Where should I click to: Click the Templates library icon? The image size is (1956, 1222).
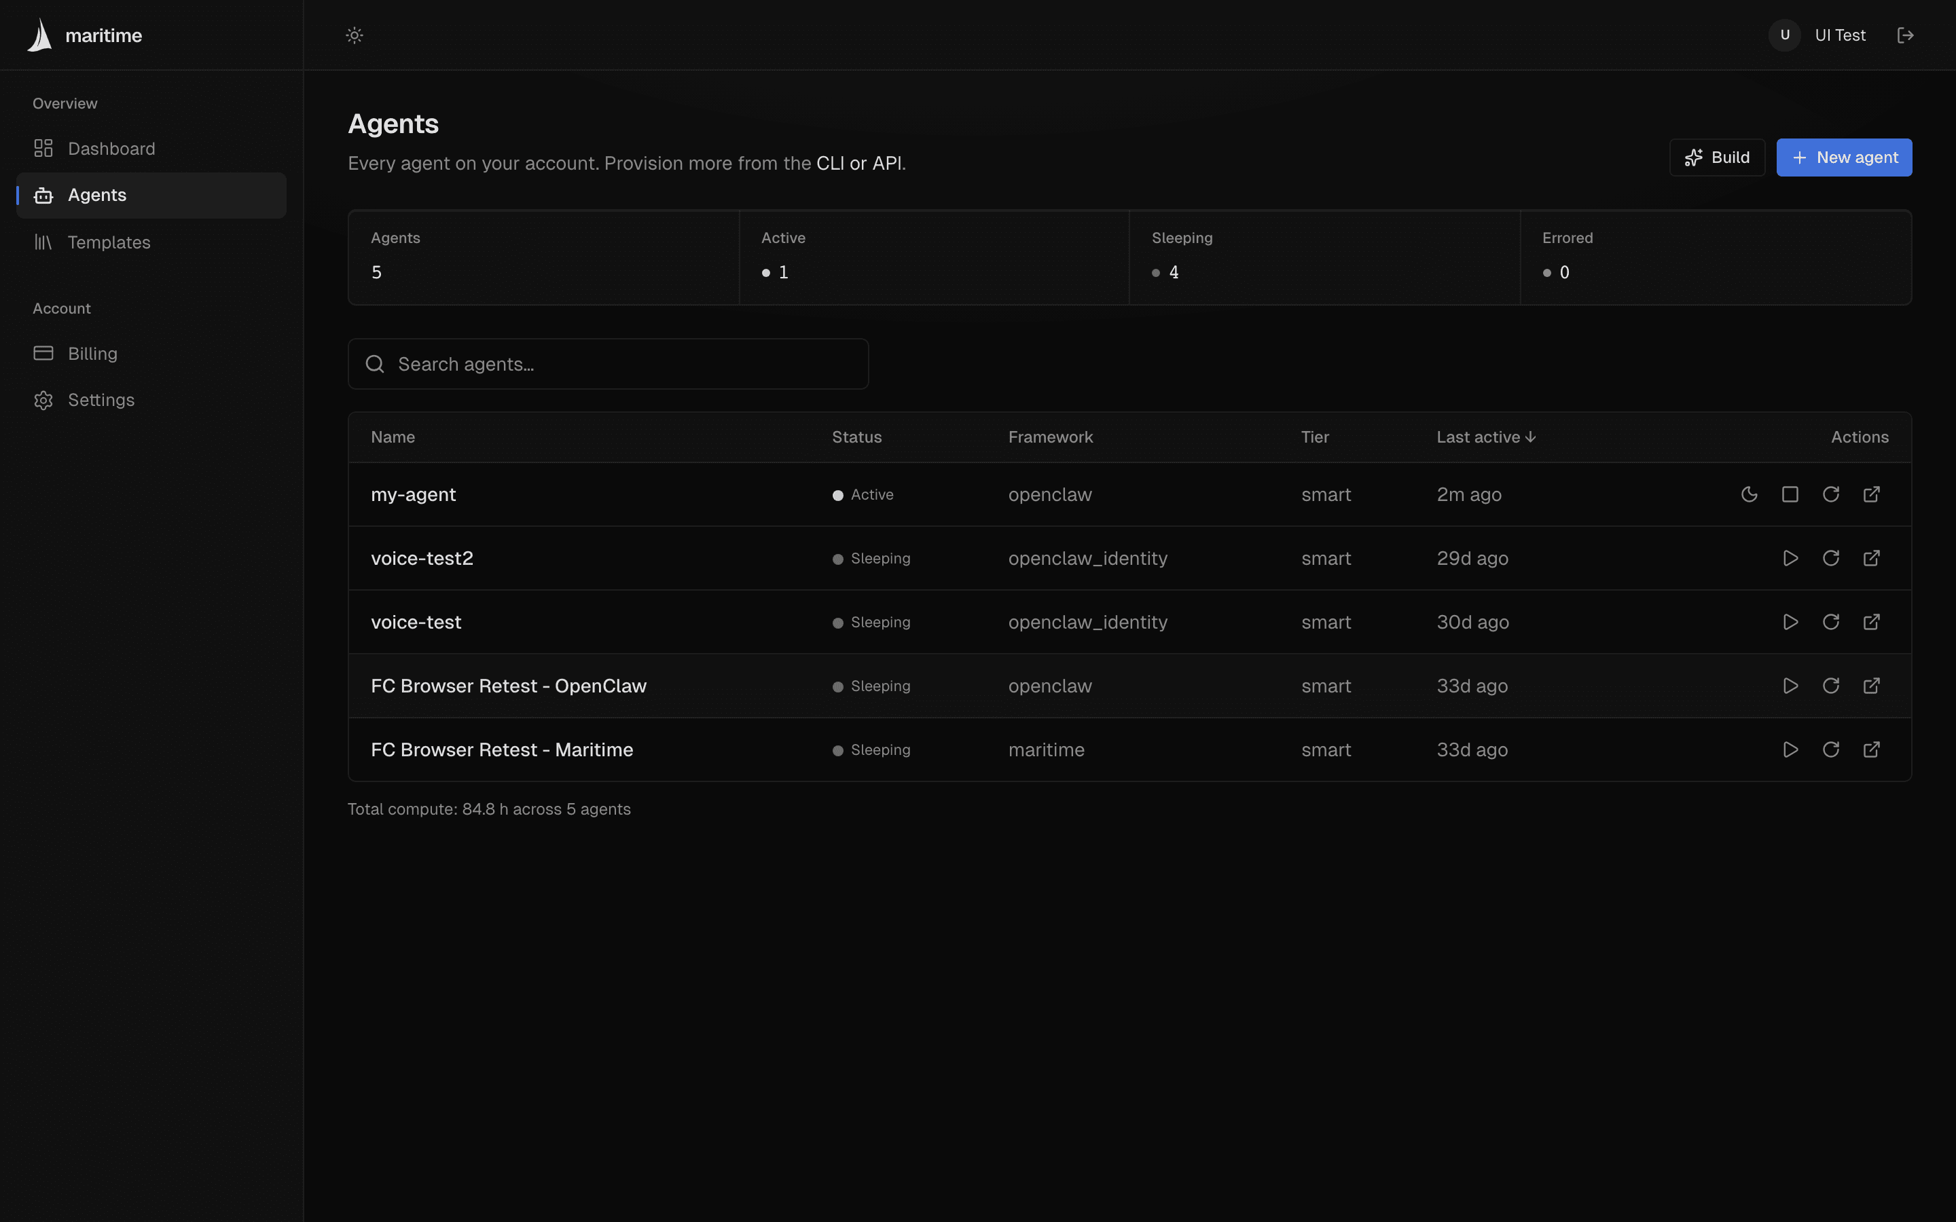(x=43, y=242)
